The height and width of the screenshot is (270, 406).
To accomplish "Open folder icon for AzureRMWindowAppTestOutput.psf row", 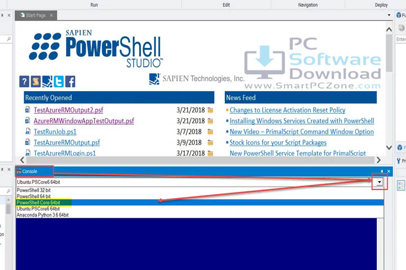I will (x=210, y=121).
